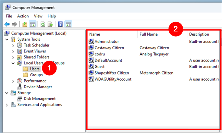Screen dimensions: 222x133
Task: Select the Castaway Citizen user name
Action: [109, 48]
